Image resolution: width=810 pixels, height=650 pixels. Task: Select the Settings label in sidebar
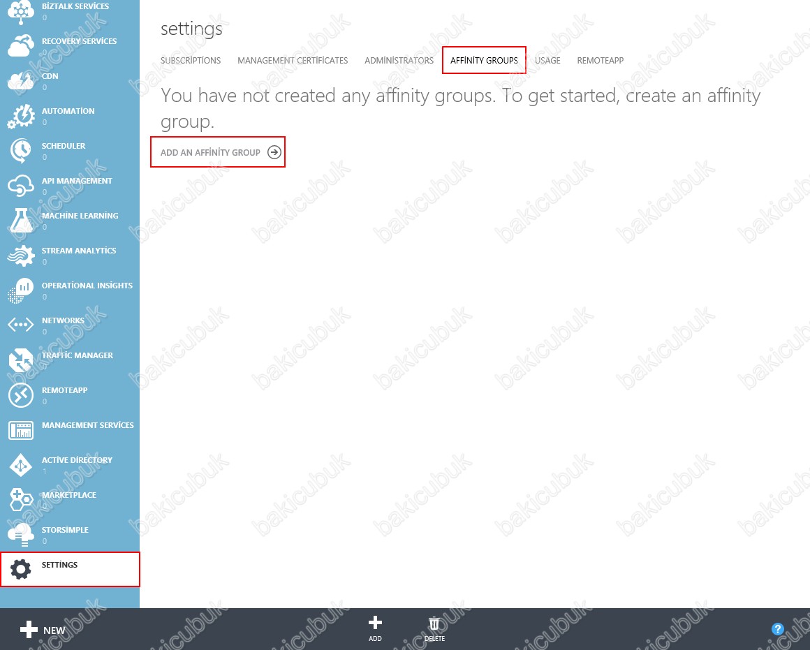coord(59,565)
